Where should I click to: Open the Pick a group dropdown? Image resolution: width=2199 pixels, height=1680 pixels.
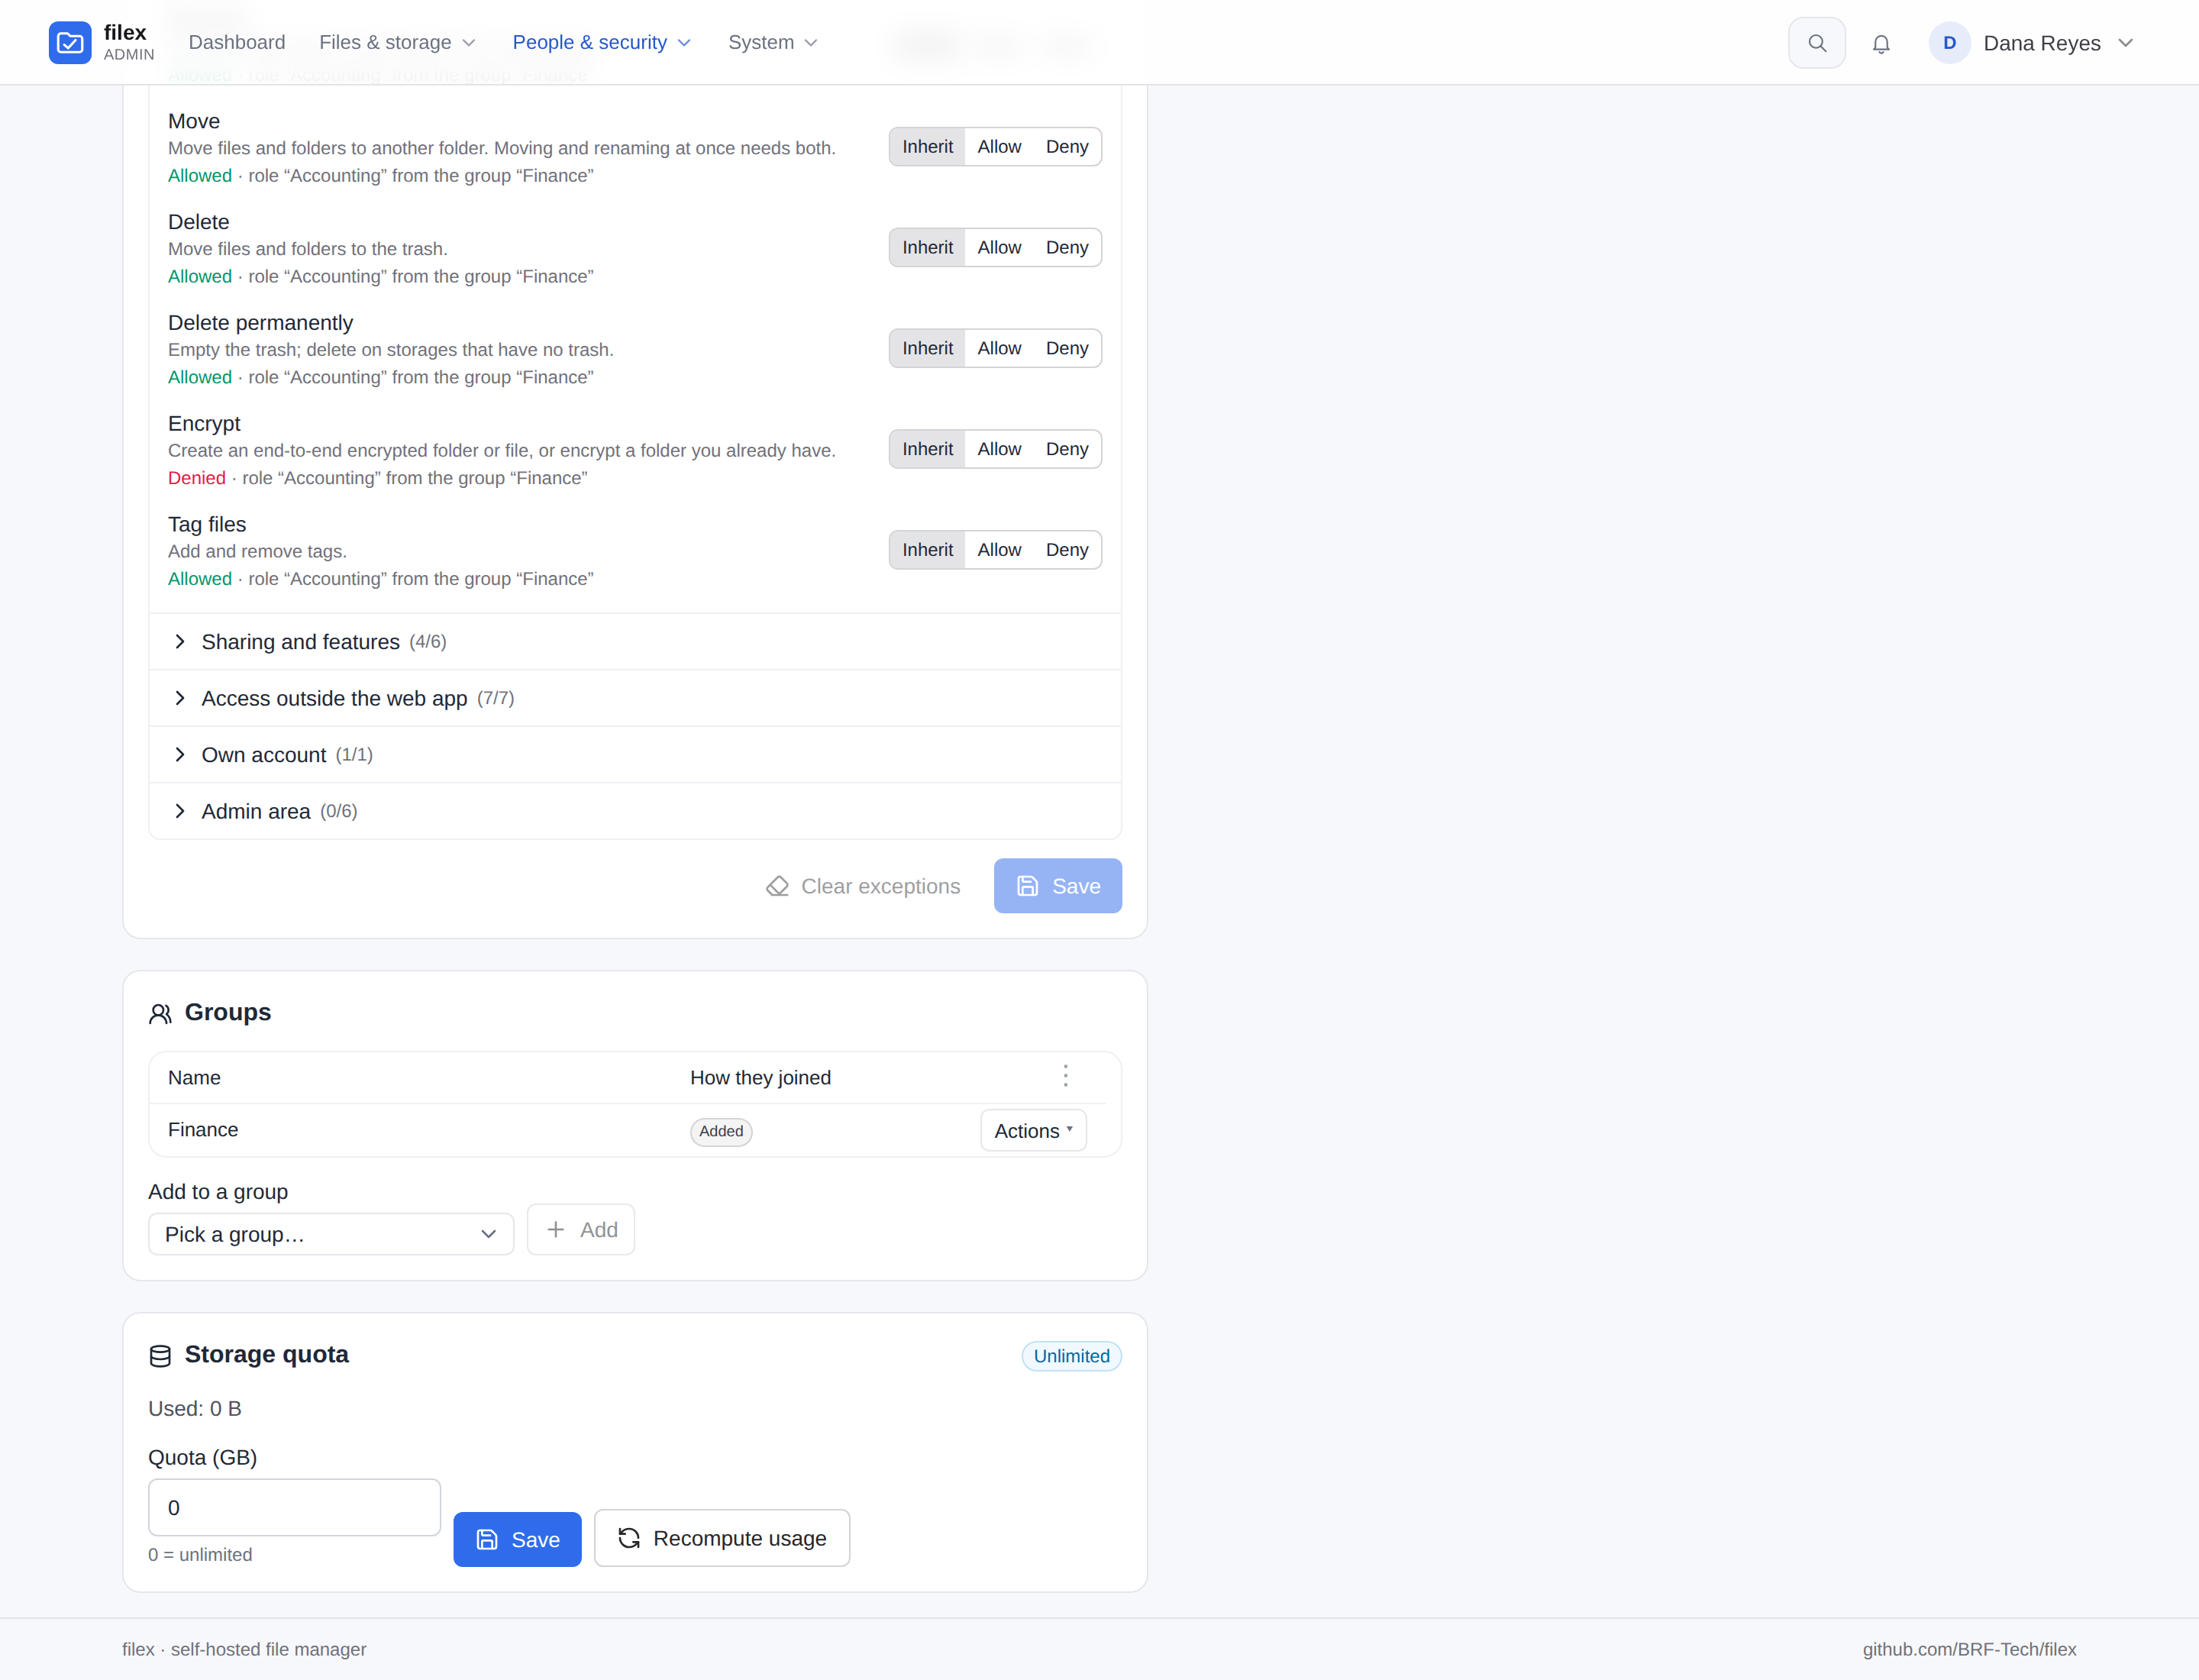click(x=331, y=1234)
